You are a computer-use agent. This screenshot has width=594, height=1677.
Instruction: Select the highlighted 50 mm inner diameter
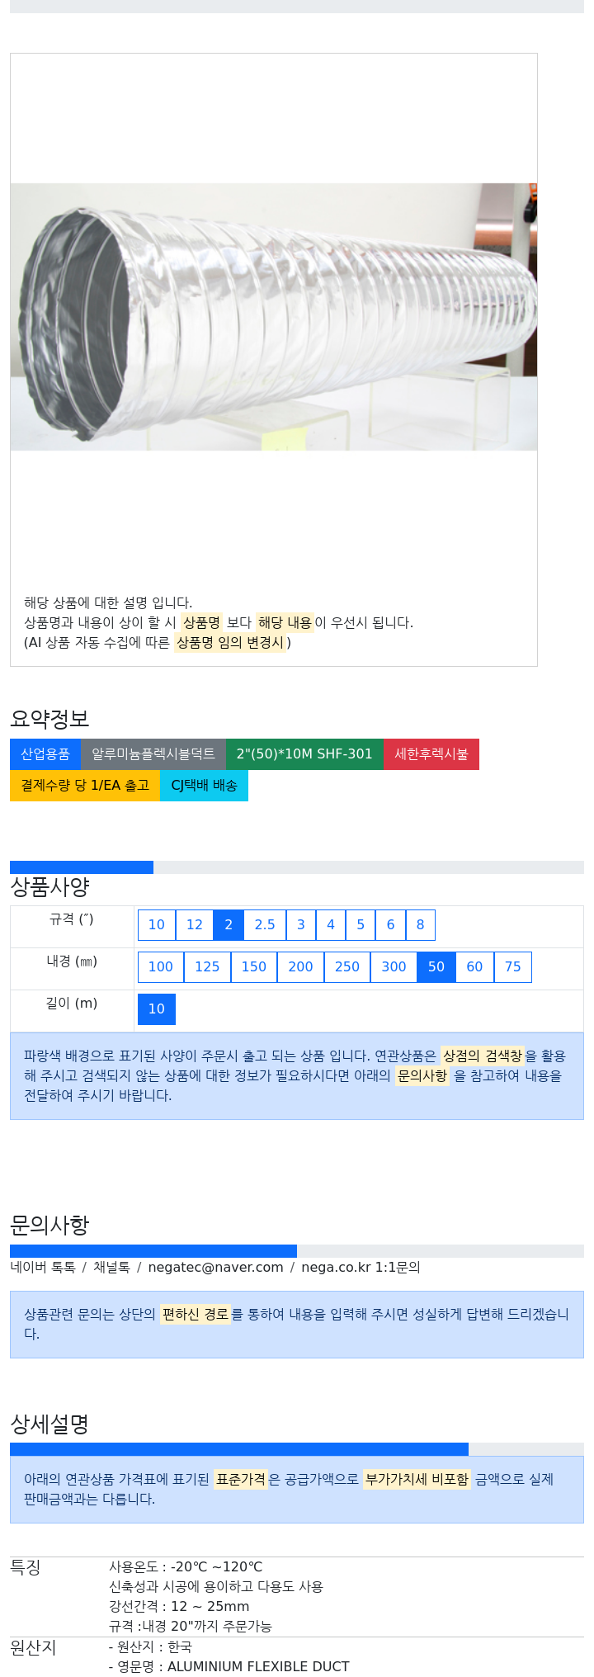tap(436, 967)
